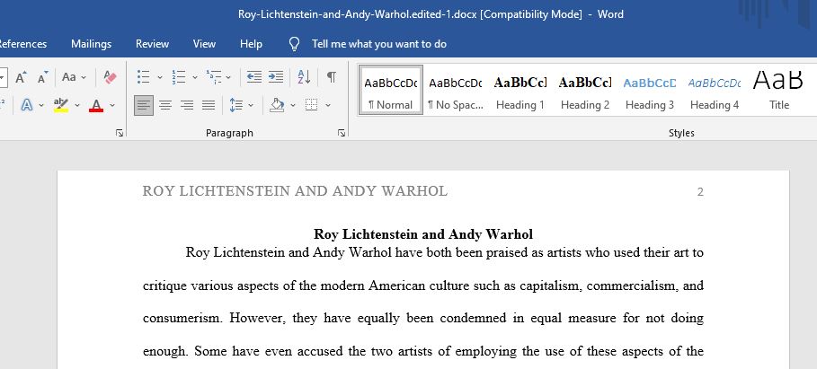
Task: Click Line and Paragraph Spacing icon
Action: point(236,106)
